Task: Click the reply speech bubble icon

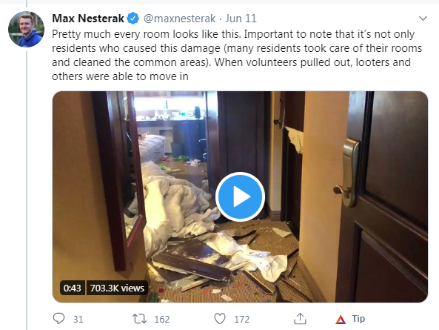Action: click(x=58, y=319)
